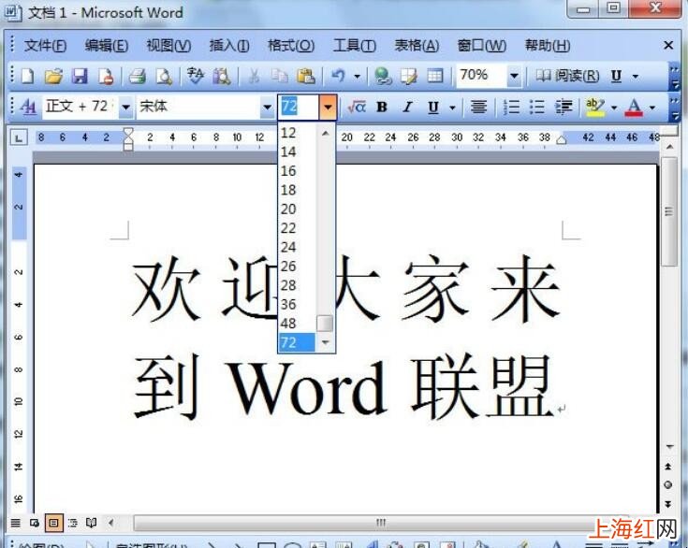Print the document with the printer icon
Image resolution: width=688 pixels, height=548 pixels.
coord(138,77)
